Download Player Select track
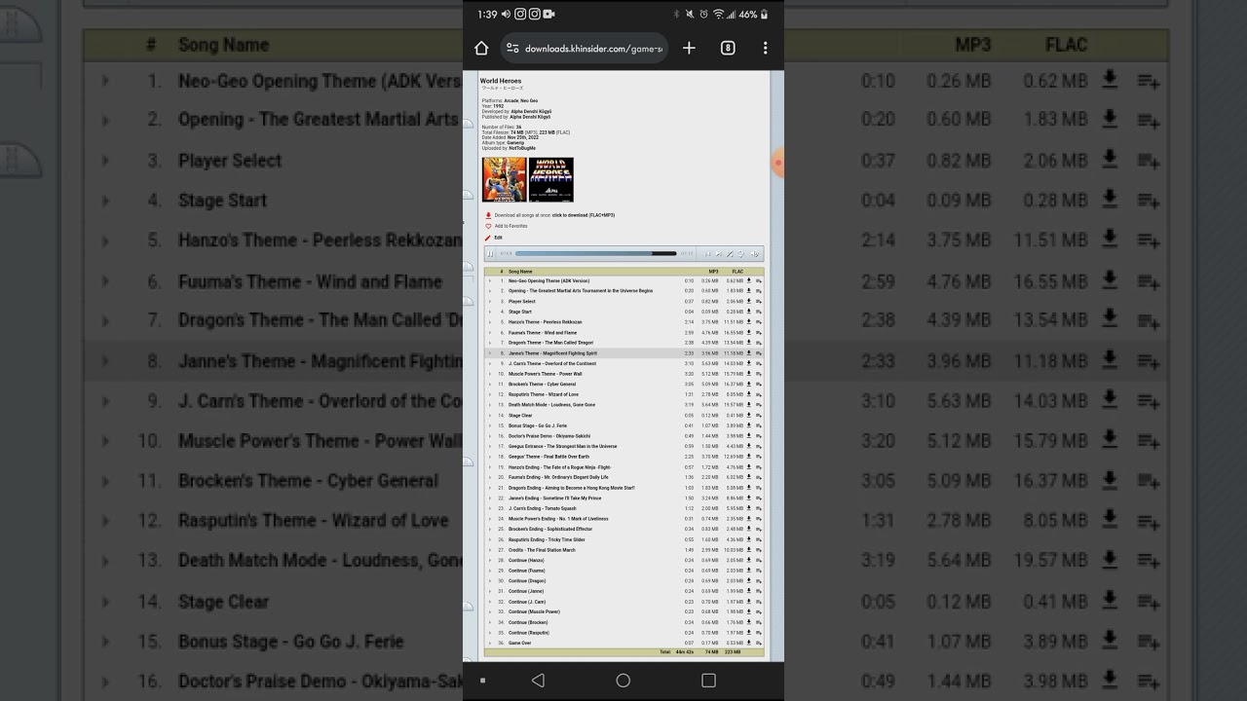The width and height of the screenshot is (1247, 701). pyautogui.click(x=749, y=302)
